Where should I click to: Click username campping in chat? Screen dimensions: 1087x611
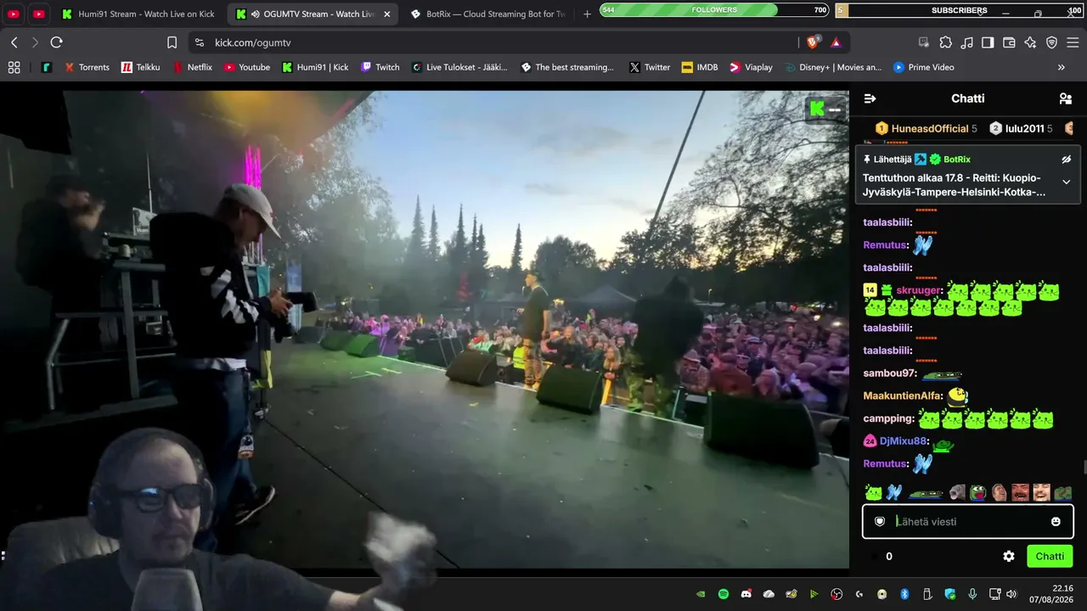[888, 418]
